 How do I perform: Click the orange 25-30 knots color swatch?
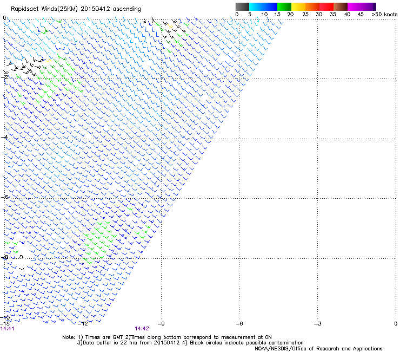click(x=312, y=6)
